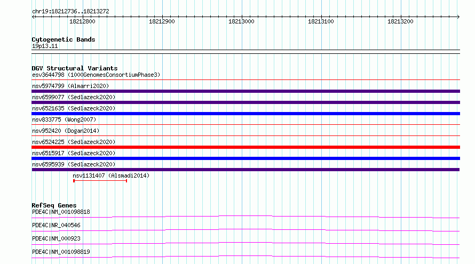Viewport: 475px width, 264px height.
Task: Open variant esv3644798 (1000GenomesConsortiumPhase3) label
Action: (x=96, y=75)
